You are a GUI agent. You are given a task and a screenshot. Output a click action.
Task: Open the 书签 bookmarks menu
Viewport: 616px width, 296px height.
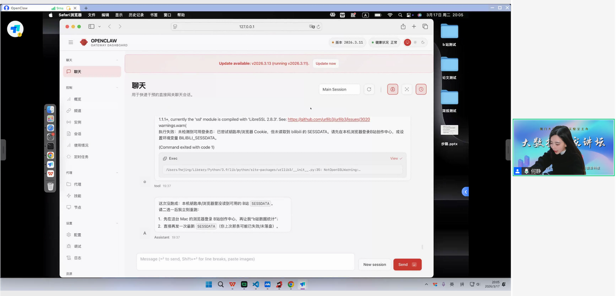(154, 15)
